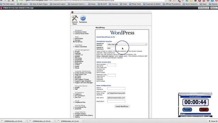Select Nucleus blog script

point(78,40)
